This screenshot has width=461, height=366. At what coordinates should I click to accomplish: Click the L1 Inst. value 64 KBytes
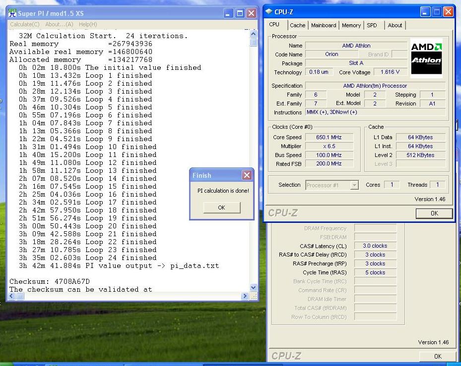tap(420, 146)
